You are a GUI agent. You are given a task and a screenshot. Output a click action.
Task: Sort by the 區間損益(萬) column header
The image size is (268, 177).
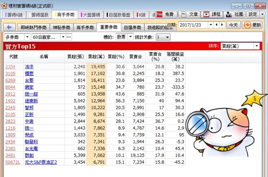pyautogui.click(x=176, y=57)
